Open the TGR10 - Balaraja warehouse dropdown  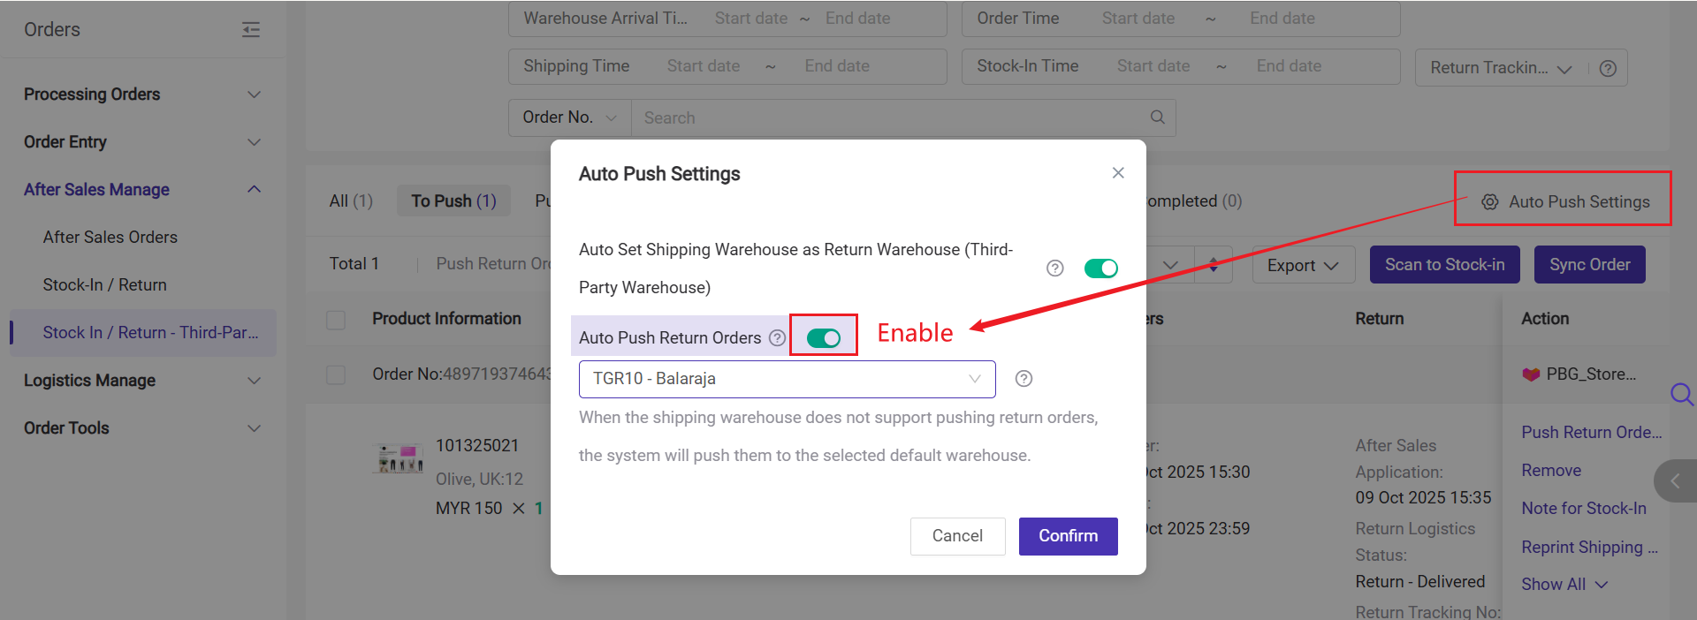787,379
